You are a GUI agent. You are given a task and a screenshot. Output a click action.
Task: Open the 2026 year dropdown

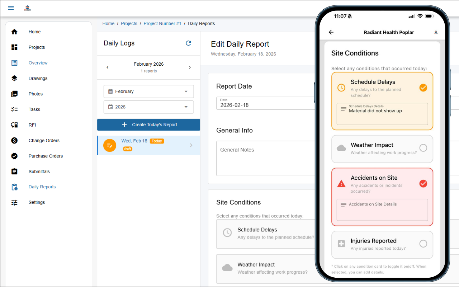click(148, 107)
